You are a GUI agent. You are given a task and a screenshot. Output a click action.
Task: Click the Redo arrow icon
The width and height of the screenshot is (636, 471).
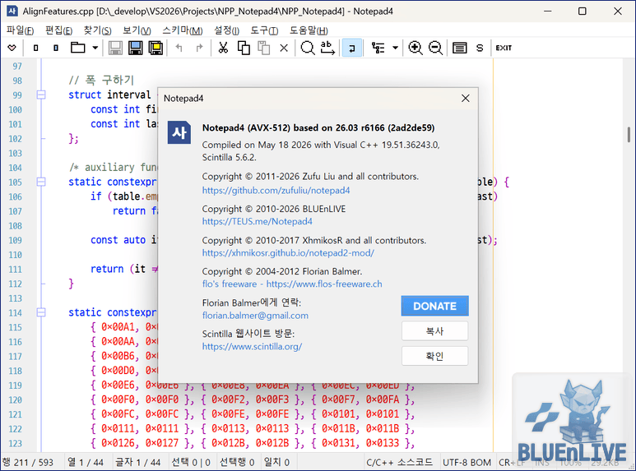click(199, 48)
